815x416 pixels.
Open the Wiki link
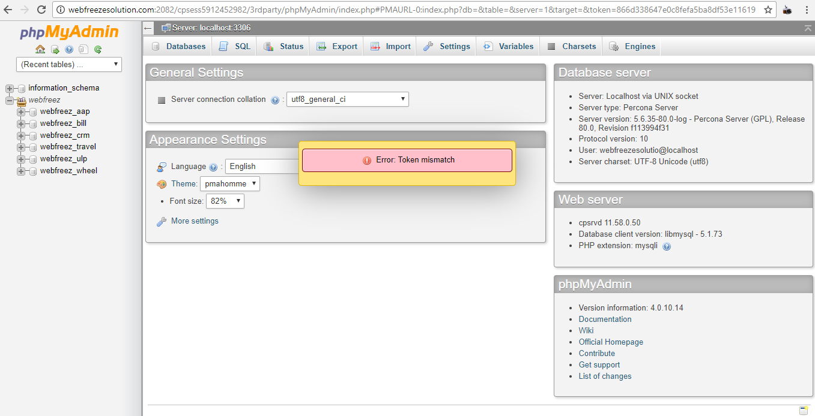(x=586, y=331)
